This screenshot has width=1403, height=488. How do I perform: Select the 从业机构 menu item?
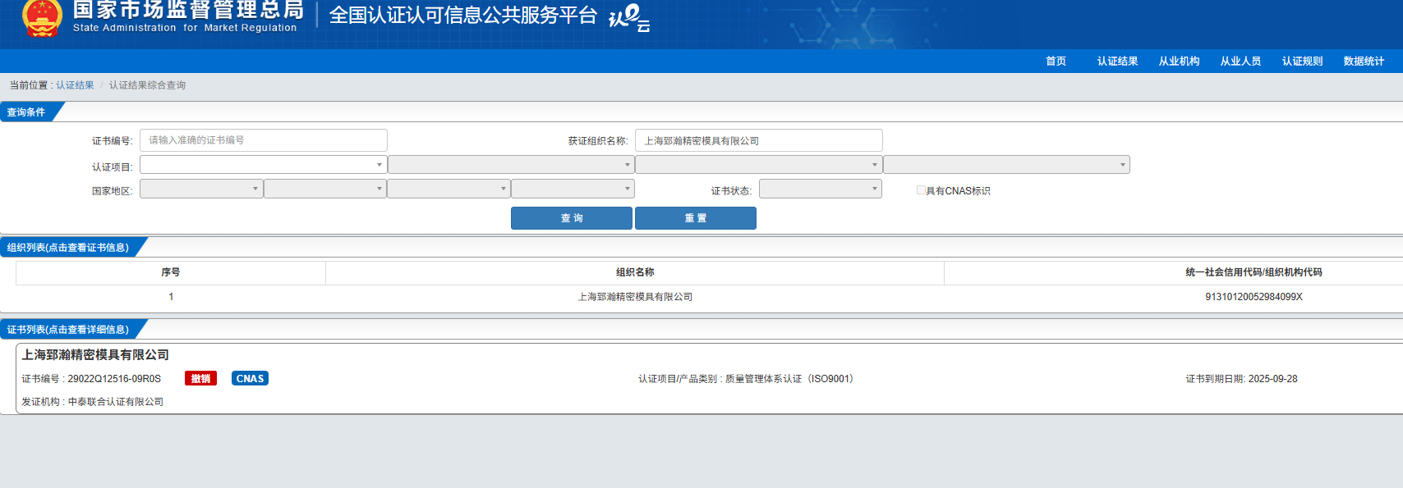tap(1179, 62)
